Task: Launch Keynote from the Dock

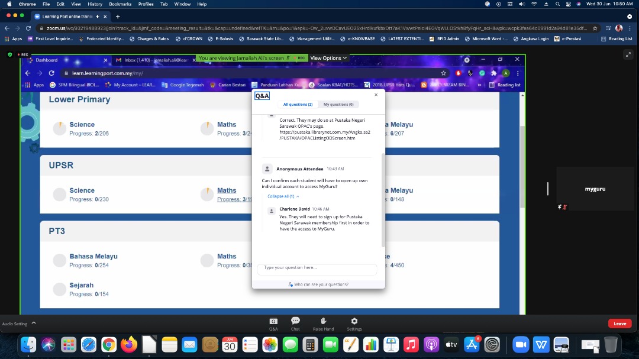Action: (x=391, y=345)
